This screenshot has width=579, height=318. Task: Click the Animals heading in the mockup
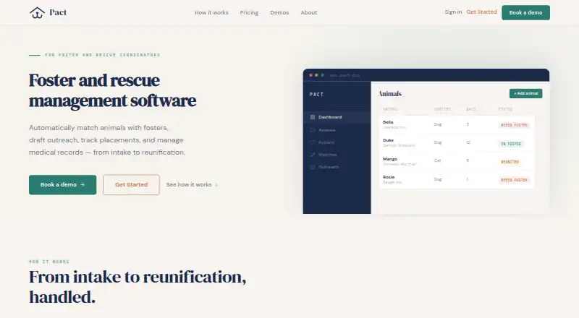pos(390,94)
